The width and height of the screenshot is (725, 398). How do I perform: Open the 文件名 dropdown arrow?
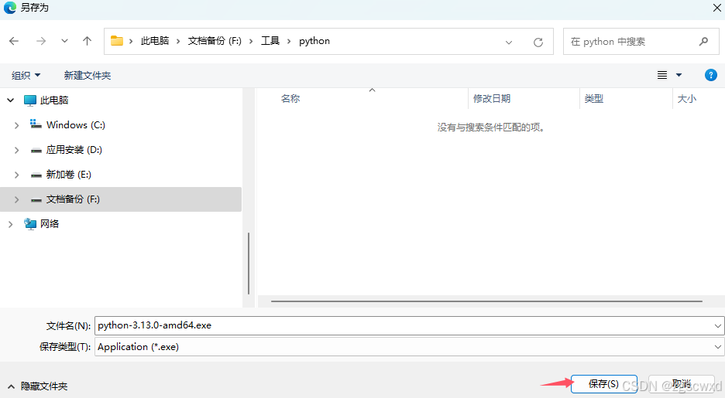[x=717, y=325]
